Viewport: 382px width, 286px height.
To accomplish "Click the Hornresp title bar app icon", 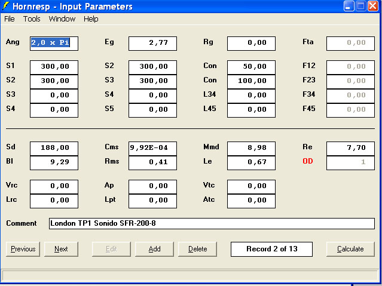I will point(7,7).
